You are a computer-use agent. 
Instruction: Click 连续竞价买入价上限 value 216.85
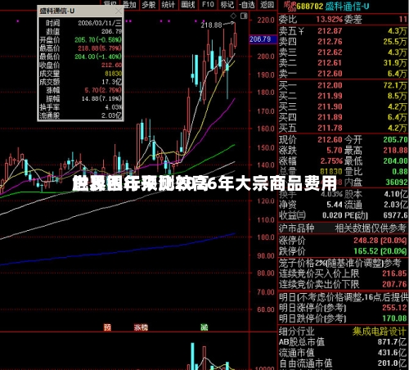click(394, 273)
